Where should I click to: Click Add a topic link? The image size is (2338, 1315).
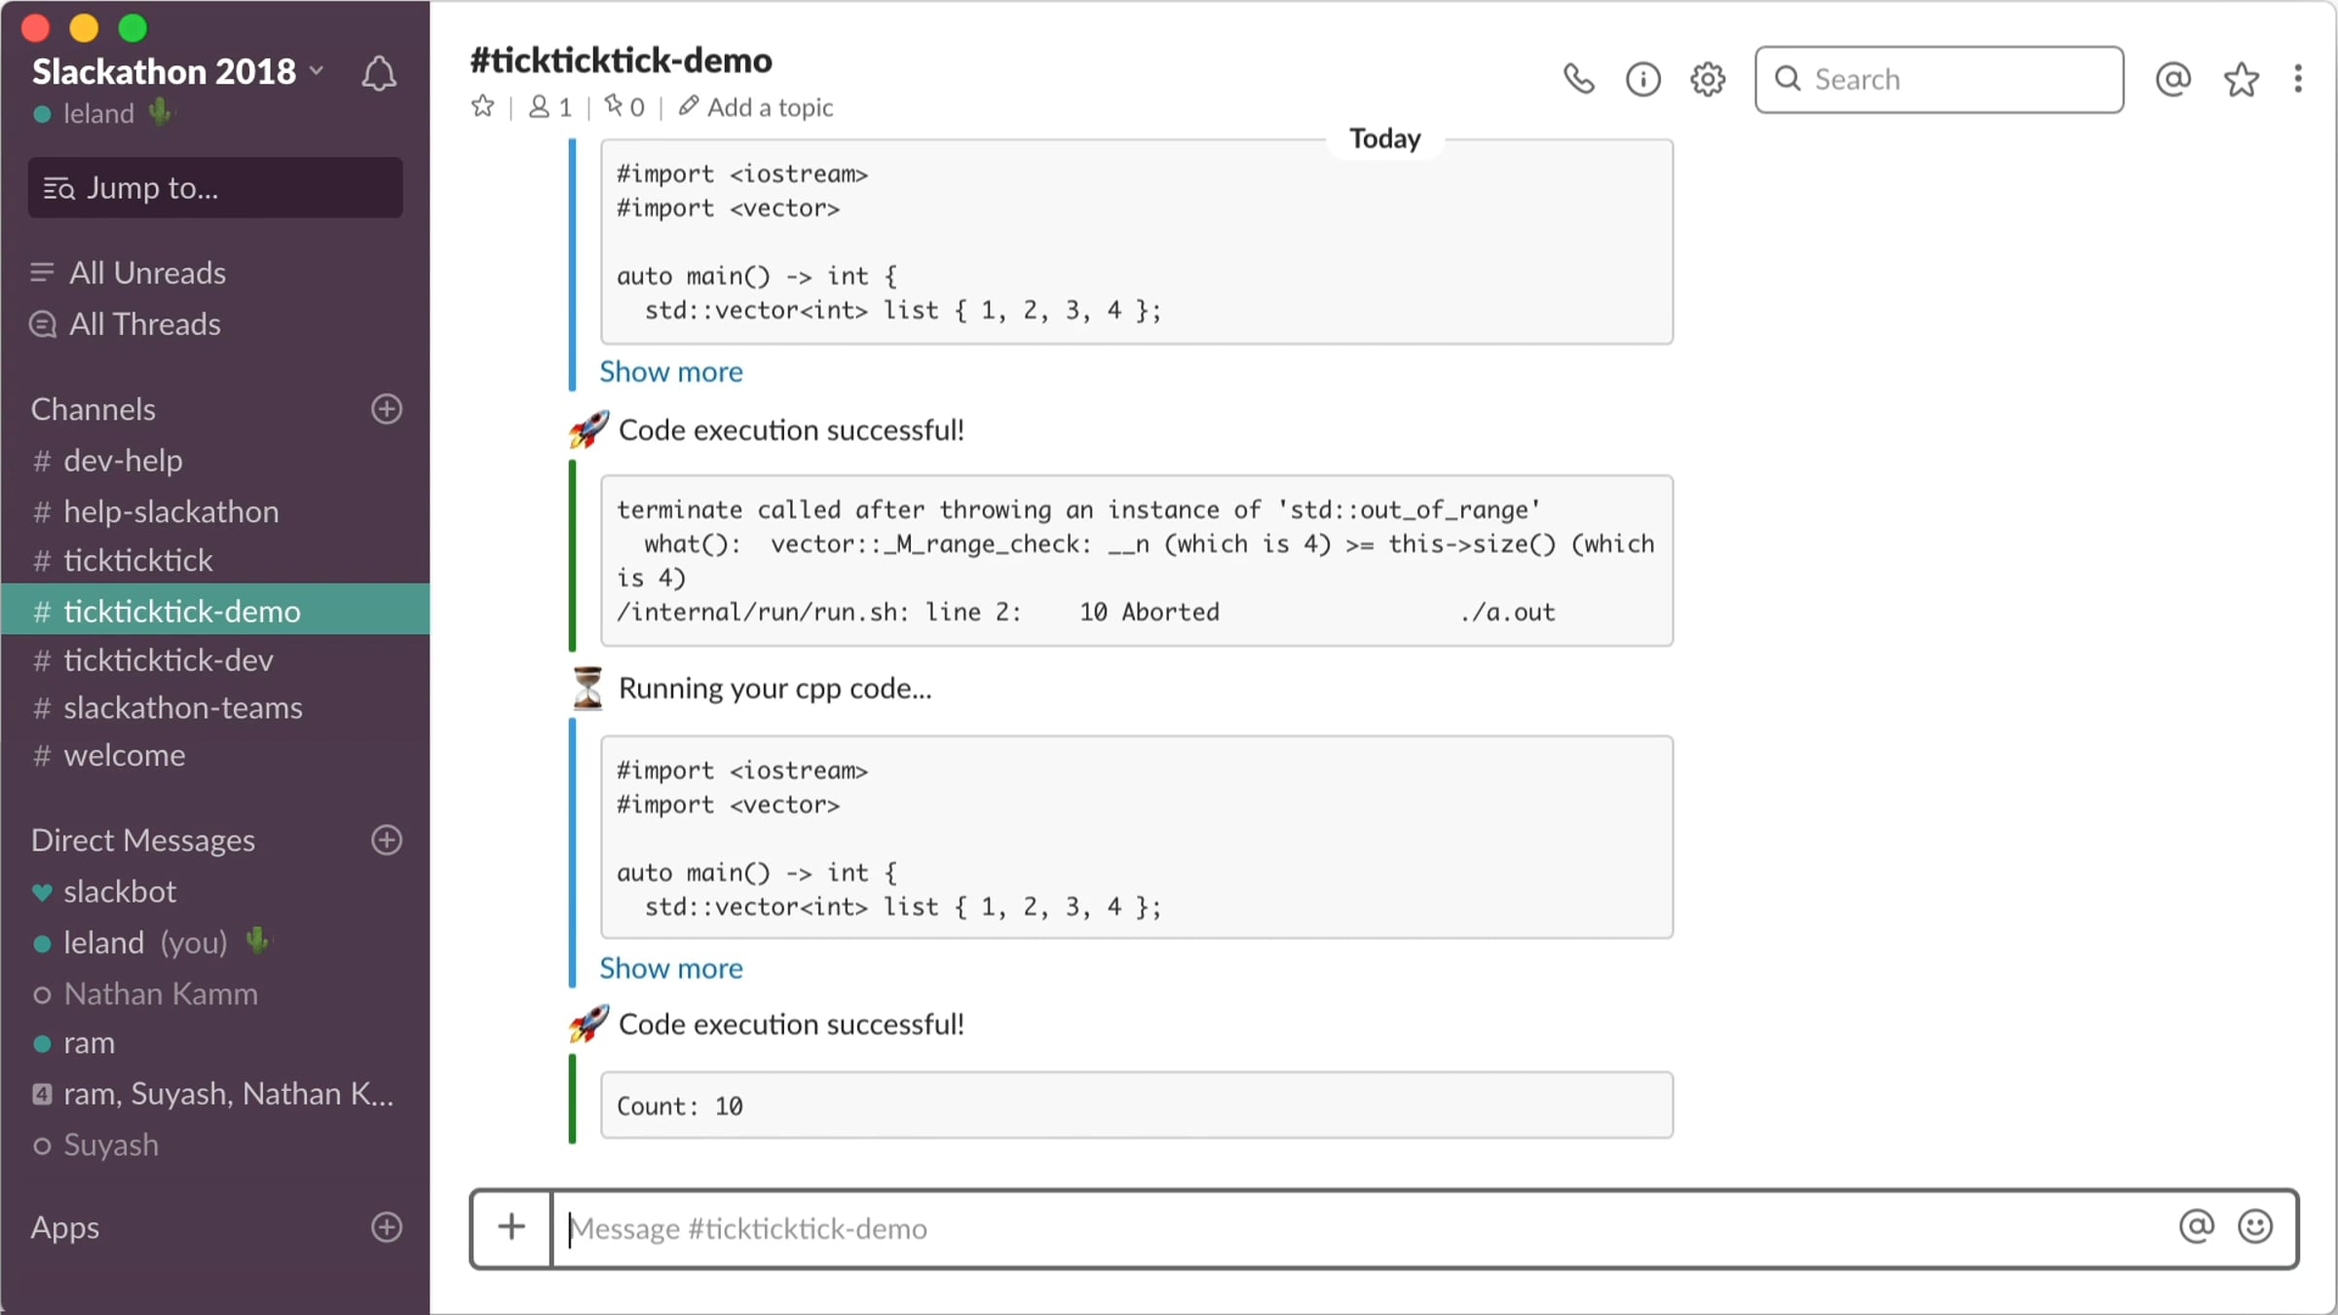coord(756,106)
